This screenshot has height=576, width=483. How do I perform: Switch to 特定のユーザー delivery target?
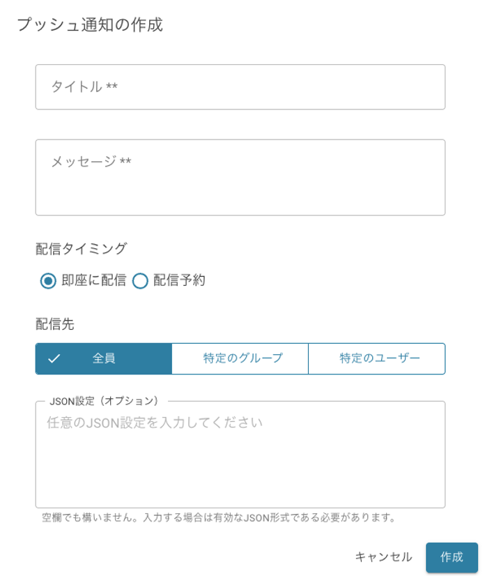pyautogui.click(x=376, y=359)
